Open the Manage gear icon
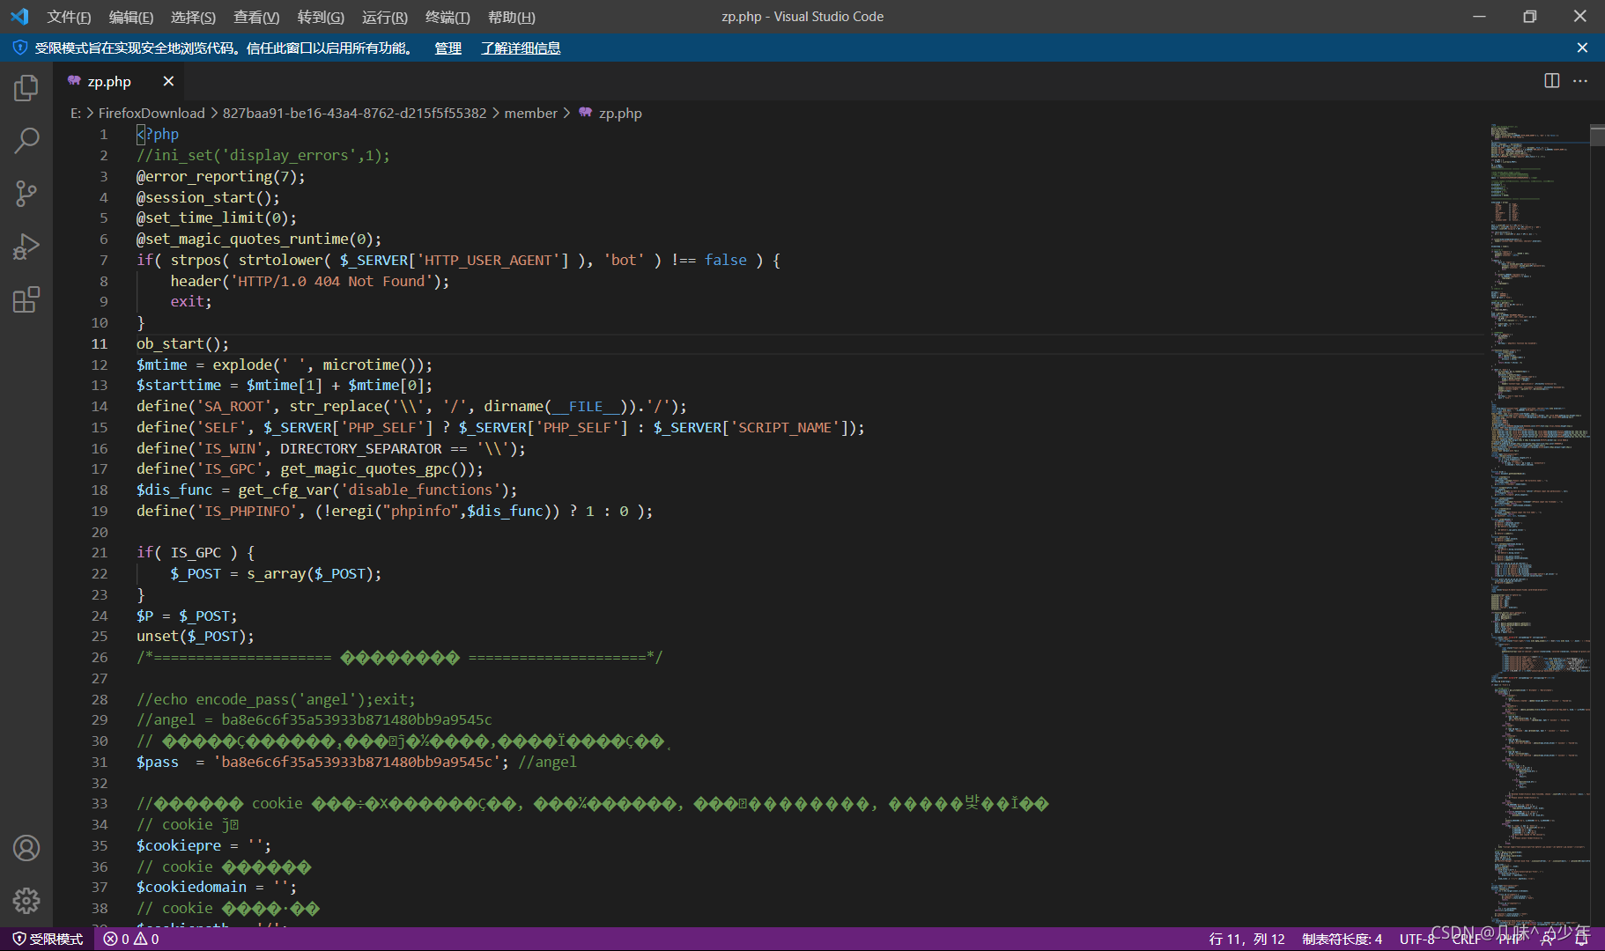Screen dimensions: 1605x951 26,900
